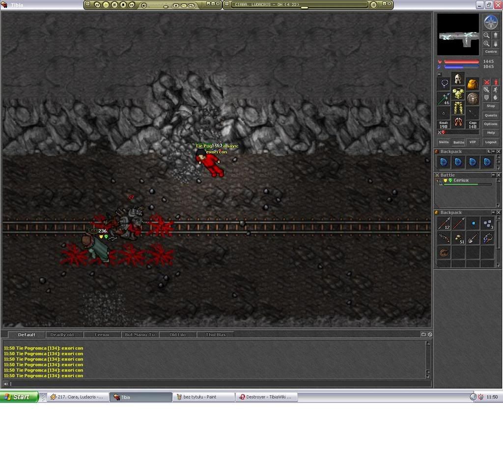Click the ammunition slot below the shield
Image resolution: width=503 pixels, height=472 pixels.
[x=473, y=114]
